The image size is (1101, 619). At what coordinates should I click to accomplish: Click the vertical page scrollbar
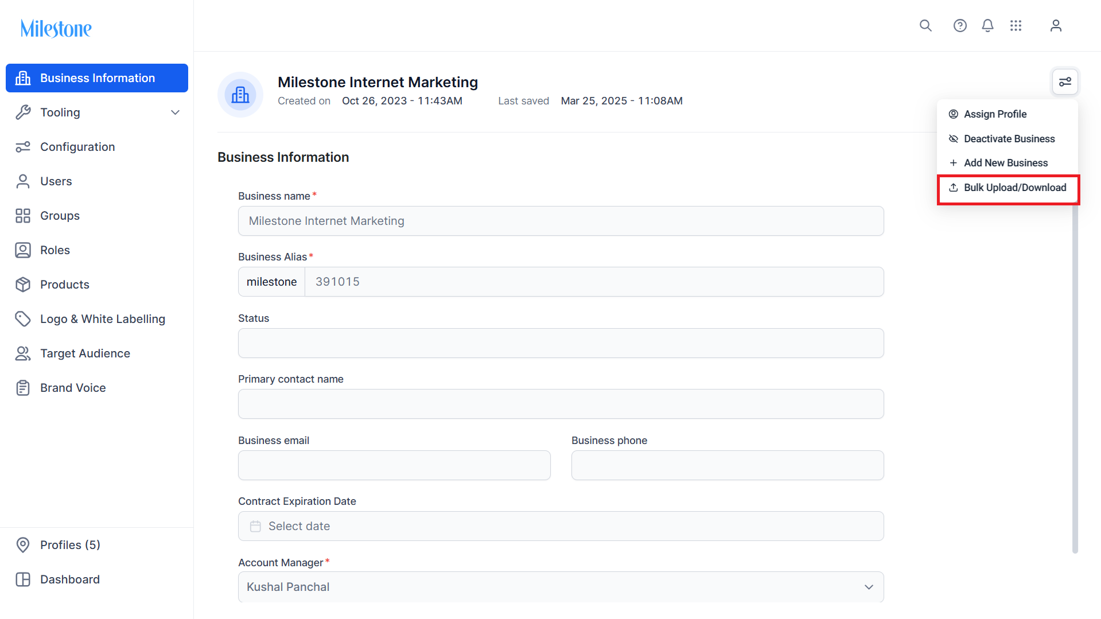pyautogui.click(x=1075, y=379)
